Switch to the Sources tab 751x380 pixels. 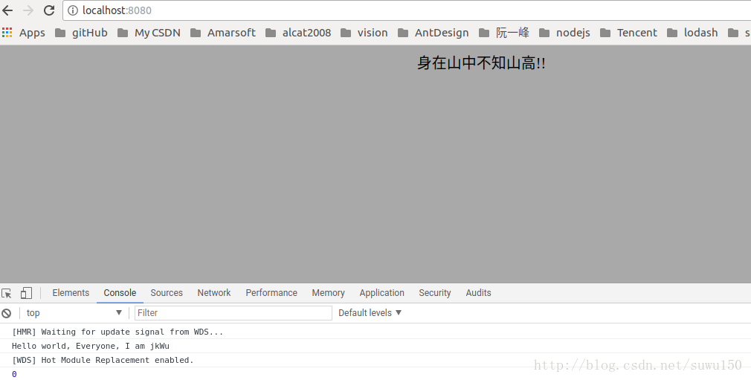coord(167,293)
